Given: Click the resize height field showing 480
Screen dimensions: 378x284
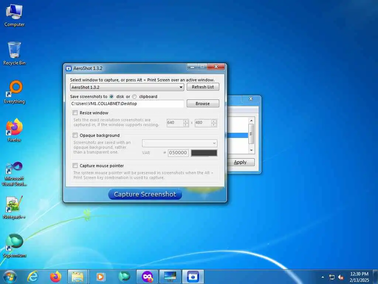Looking at the screenshot, I should tap(203, 123).
